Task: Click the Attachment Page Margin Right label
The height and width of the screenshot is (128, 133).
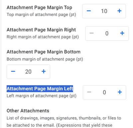Action: (41, 30)
